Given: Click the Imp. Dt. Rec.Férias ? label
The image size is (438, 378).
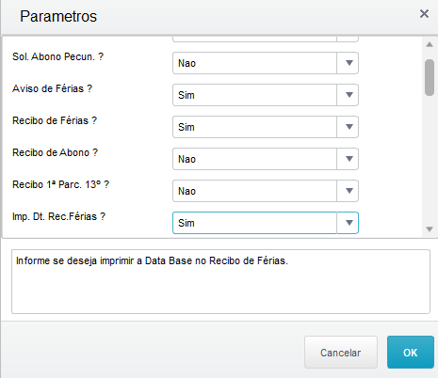Looking at the screenshot, I should [x=58, y=216].
